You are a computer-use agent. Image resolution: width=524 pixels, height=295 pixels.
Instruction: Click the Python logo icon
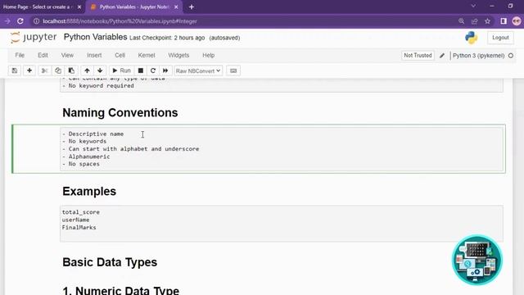[472, 38]
